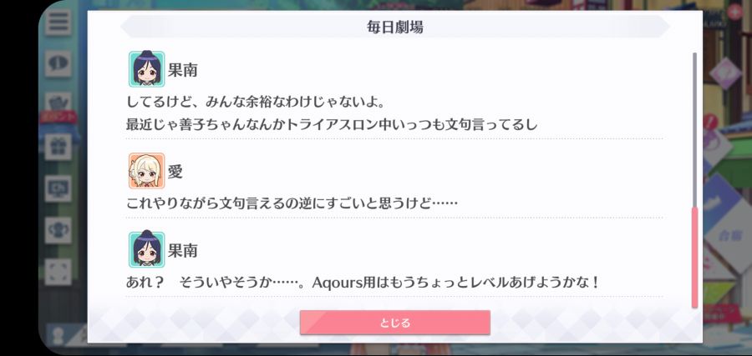Select the 毎日劇場 title bar
The image size is (752, 356).
(394, 27)
